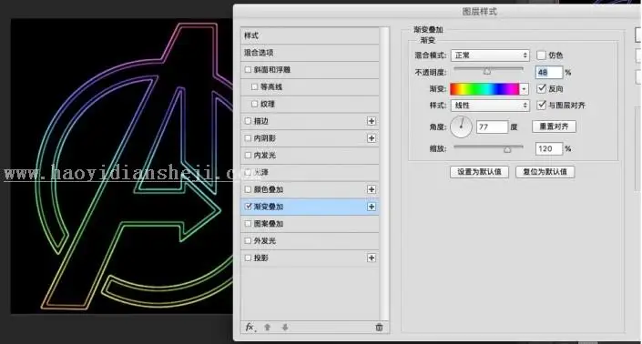The image size is (642, 344).
Task: Add another 颜色叠加 effect with plus icon
Action: click(x=372, y=189)
